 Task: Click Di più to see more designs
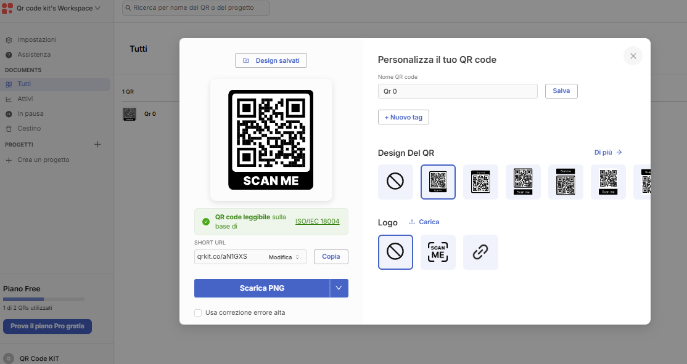pos(607,152)
